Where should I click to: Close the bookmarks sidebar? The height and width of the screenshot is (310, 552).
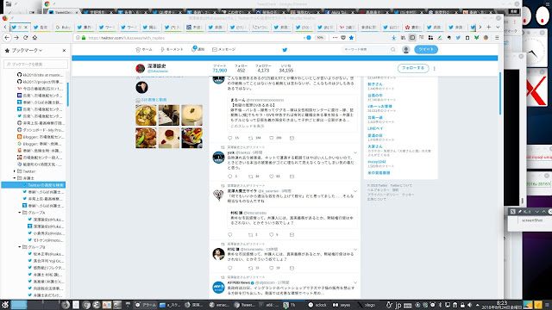click(x=64, y=50)
